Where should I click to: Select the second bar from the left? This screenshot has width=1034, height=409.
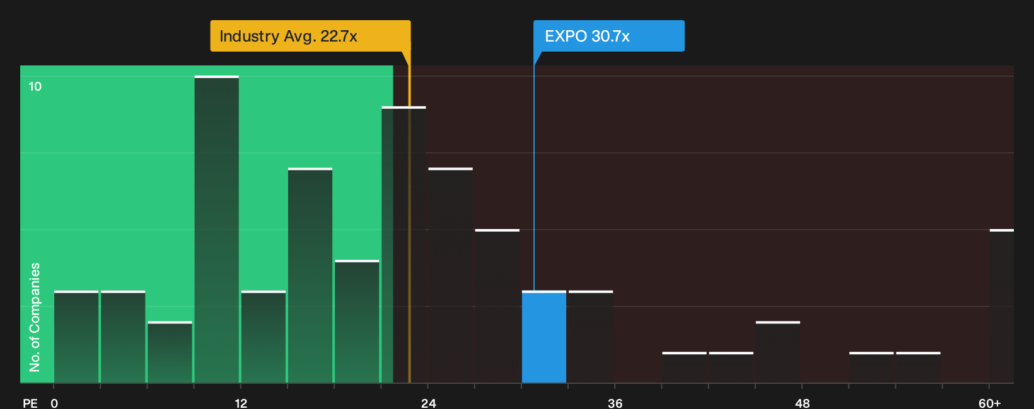coord(123,337)
